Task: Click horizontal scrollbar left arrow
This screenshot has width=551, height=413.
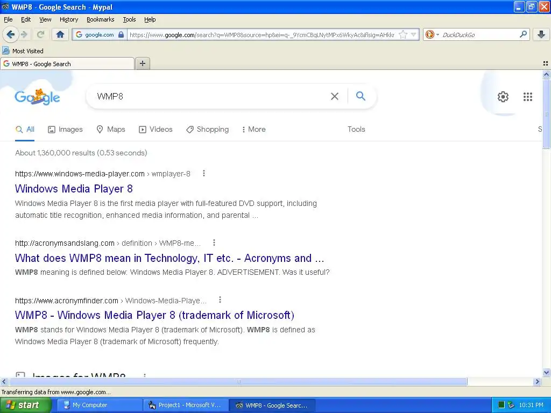Action: 4,381
